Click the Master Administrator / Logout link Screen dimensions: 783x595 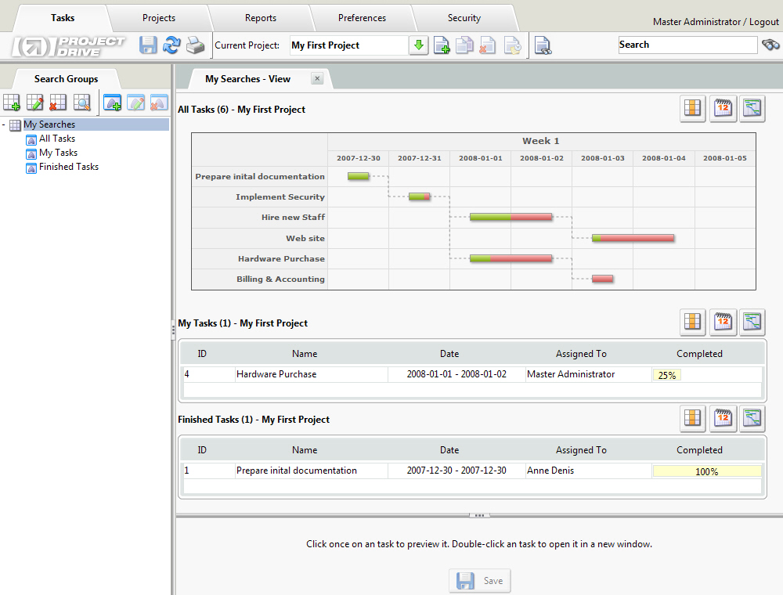(x=716, y=21)
